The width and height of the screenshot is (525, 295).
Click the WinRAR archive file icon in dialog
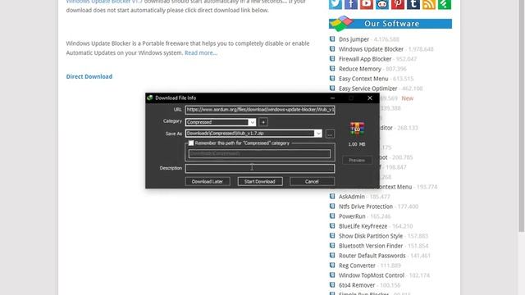click(x=357, y=129)
